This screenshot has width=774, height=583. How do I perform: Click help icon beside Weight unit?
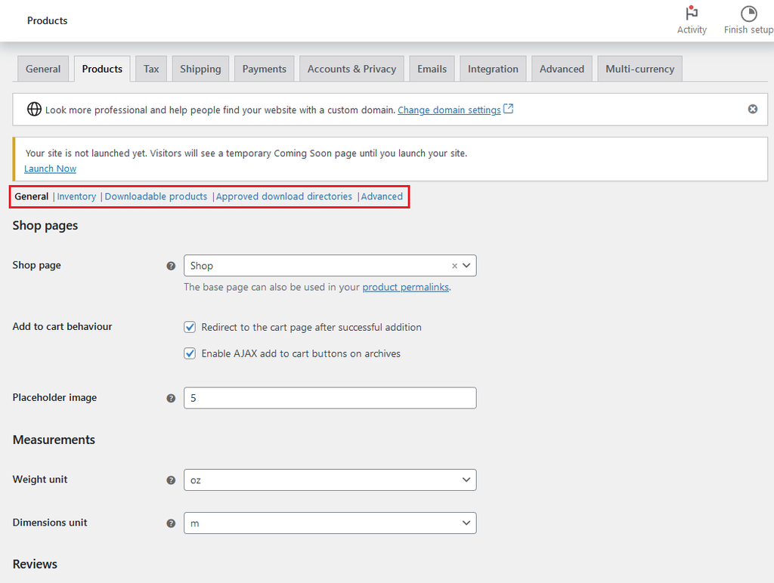coord(171,480)
